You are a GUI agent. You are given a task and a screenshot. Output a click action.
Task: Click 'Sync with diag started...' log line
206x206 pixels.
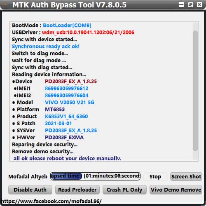(x=42, y=68)
